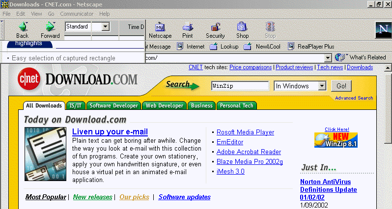
Task: Click the CNET red circle logo
Action: click(29, 79)
